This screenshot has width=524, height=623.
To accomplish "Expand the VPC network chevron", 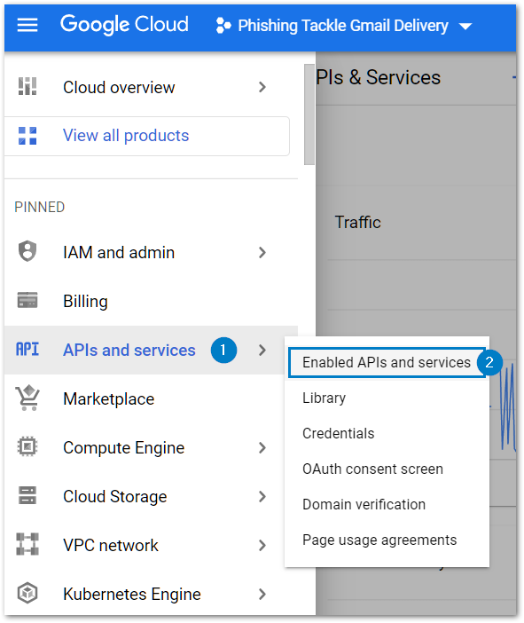I will coord(262,546).
